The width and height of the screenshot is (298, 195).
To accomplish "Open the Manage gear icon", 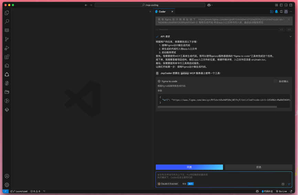I will 7,185.
